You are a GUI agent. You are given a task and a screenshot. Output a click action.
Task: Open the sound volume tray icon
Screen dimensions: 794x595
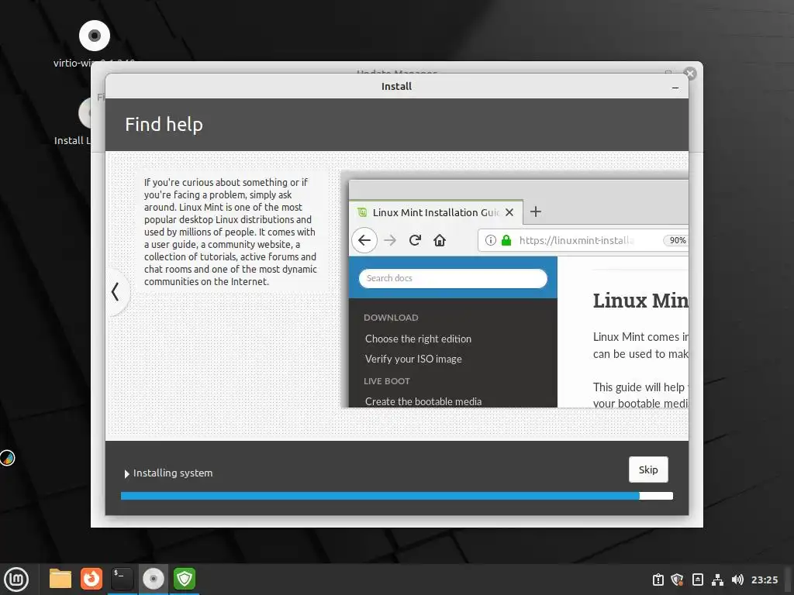pyautogui.click(x=737, y=580)
